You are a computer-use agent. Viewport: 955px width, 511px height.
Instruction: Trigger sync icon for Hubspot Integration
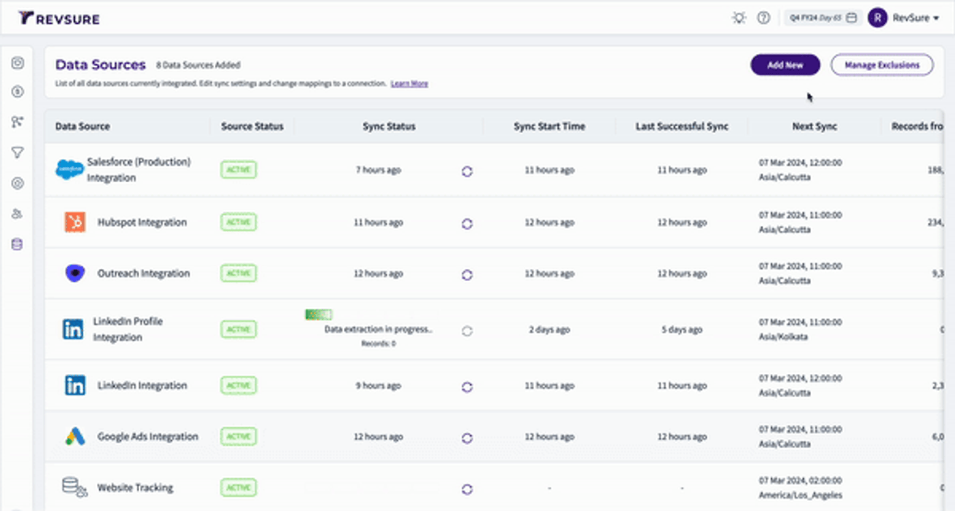pyautogui.click(x=467, y=223)
